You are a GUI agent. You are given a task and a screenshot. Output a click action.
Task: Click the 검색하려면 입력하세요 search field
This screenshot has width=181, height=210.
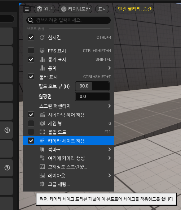69,20
